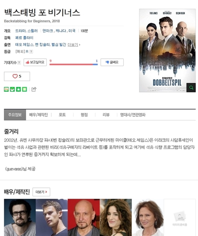Click the question mark icon beside the R rating
Screen dimensions: 198x236
coord(31,52)
